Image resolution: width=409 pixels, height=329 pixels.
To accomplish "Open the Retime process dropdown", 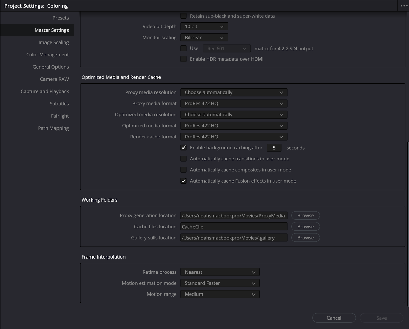I will (x=220, y=272).
